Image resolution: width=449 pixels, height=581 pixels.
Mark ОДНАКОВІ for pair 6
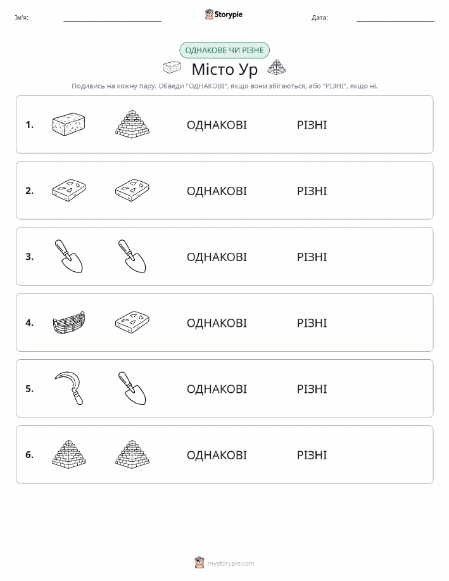coord(217,455)
